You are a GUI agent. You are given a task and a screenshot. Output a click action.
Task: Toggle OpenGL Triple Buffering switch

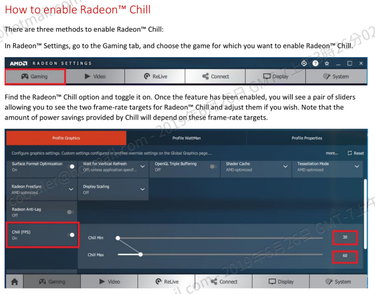pos(213,167)
